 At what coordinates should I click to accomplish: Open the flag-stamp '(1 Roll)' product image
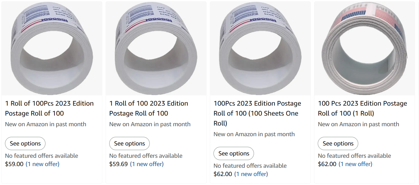pyautogui.click(x=365, y=48)
